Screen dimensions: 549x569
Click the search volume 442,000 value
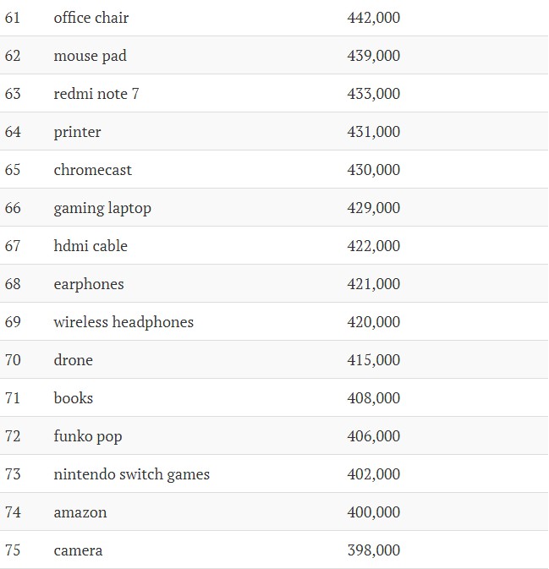374,18
